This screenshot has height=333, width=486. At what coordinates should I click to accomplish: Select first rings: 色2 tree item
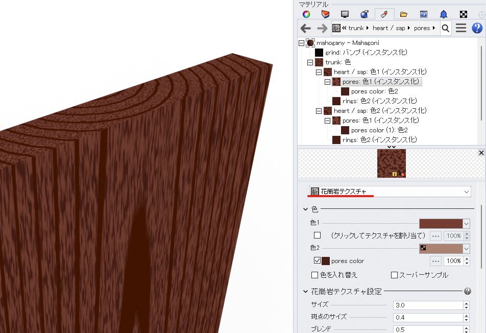tap(379, 101)
